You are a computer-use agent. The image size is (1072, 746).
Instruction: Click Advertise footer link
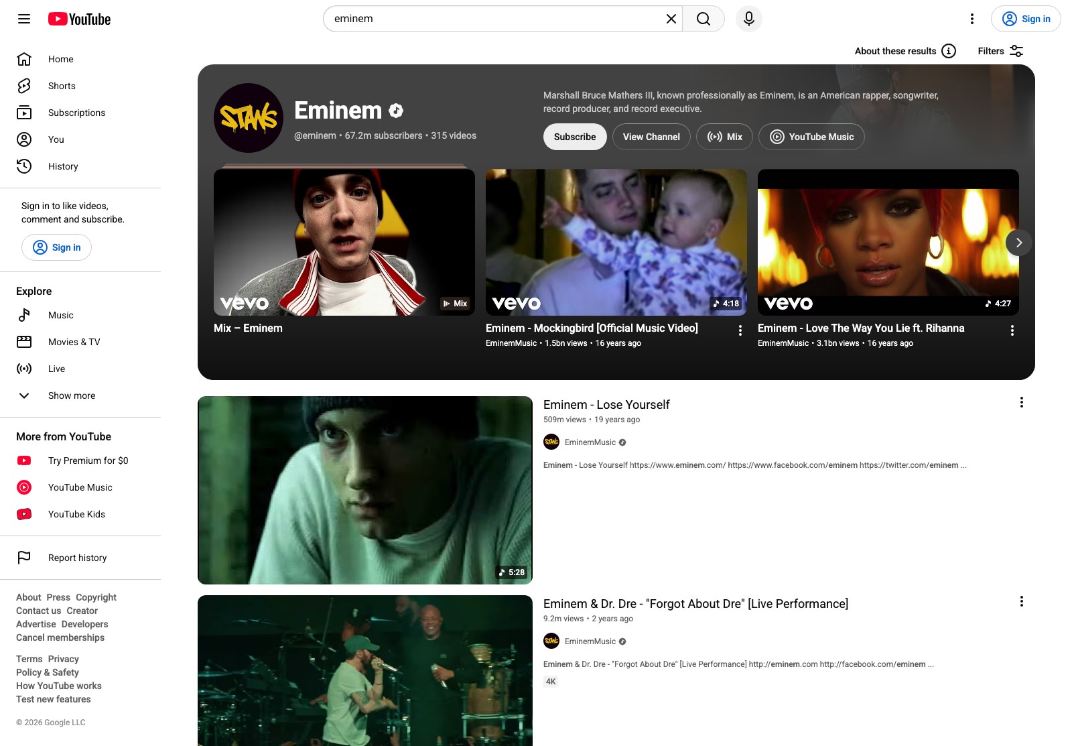(36, 624)
